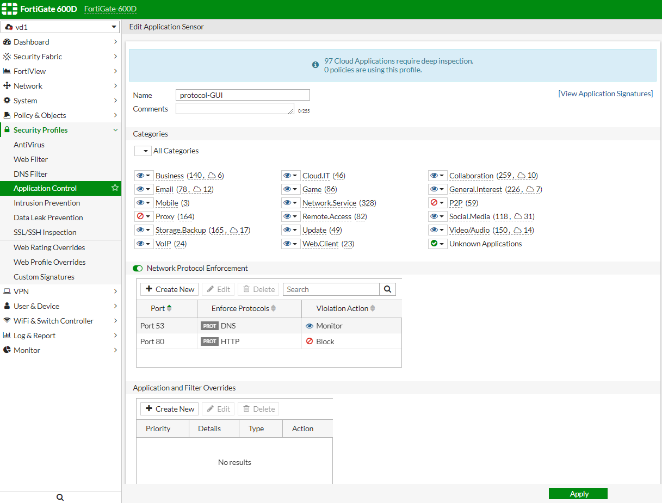Click the protocol Search field

[331, 289]
